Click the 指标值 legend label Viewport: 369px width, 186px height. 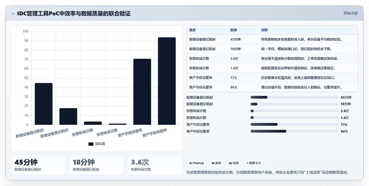(100, 144)
